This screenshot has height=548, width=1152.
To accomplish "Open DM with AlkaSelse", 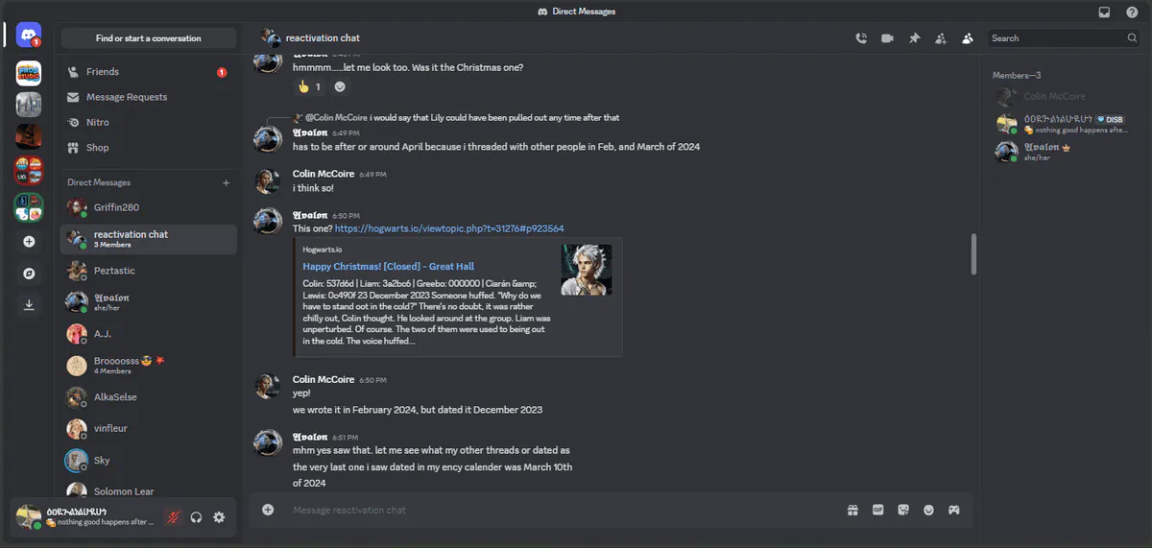I will pyautogui.click(x=148, y=397).
